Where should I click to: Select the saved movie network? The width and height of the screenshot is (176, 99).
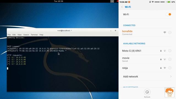(147, 59)
